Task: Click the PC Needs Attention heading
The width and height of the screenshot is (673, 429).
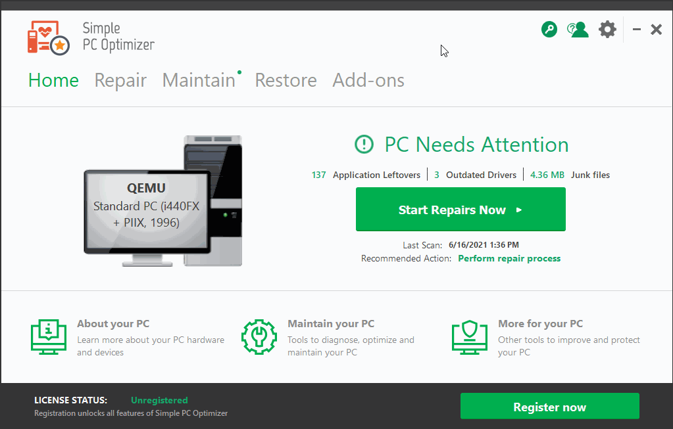Action: pos(476,145)
